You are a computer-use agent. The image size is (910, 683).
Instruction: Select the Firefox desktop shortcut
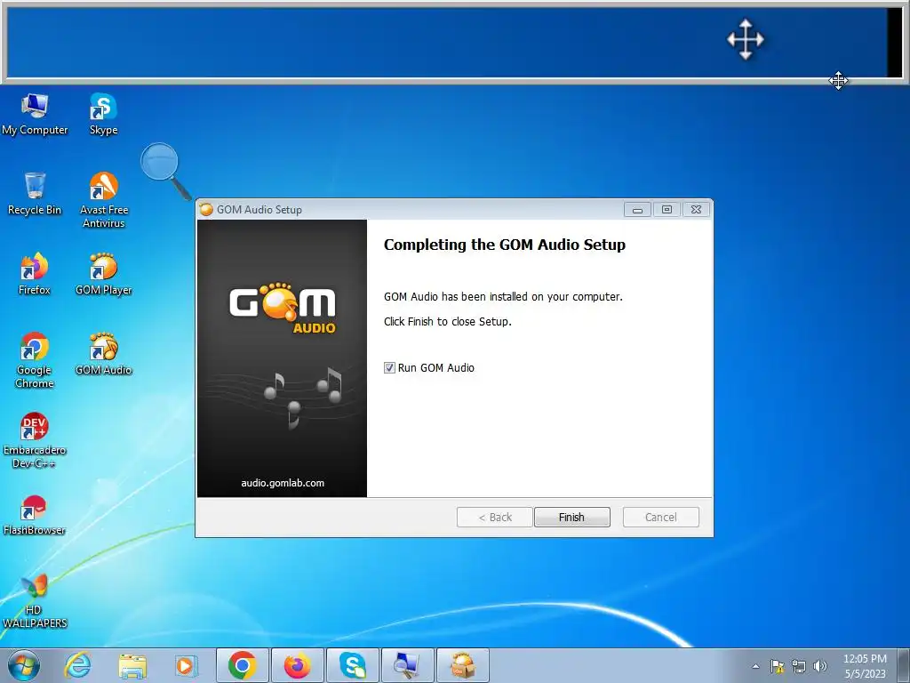click(35, 274)
